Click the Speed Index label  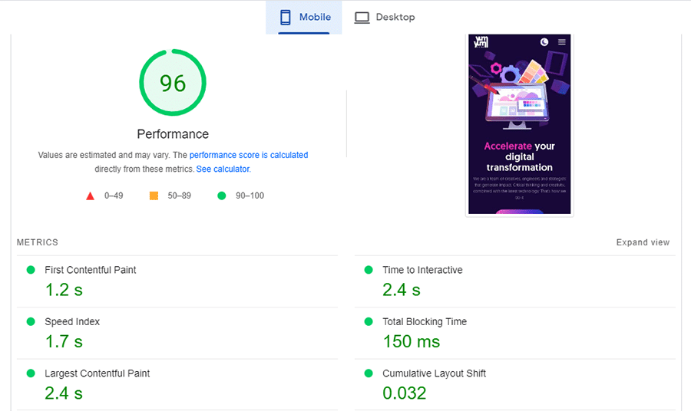click(72, 322)
